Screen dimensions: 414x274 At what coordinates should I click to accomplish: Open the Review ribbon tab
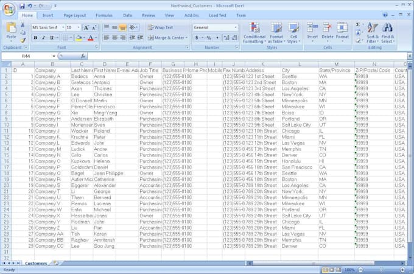(x=149, y=15)
